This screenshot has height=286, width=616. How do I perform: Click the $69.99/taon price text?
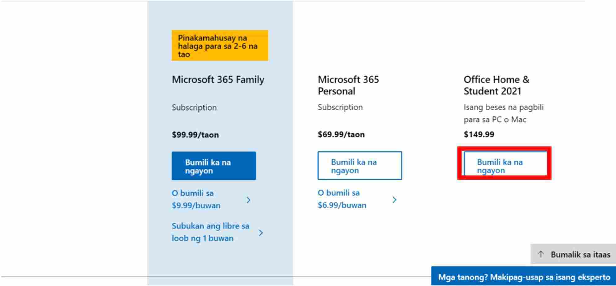341,135
